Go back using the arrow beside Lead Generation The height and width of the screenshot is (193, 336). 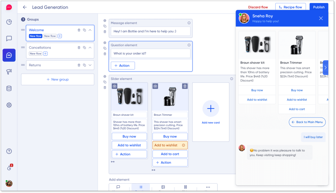(x=25, y=7)
